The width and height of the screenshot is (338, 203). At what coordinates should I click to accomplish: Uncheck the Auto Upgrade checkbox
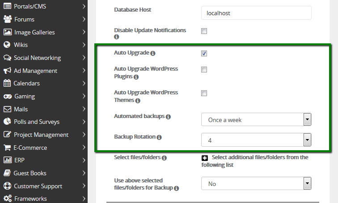204,53
